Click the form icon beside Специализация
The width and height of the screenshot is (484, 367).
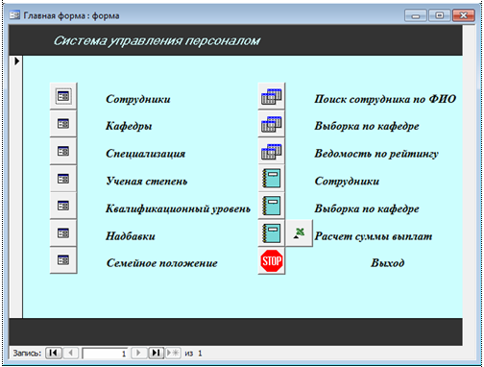(x=63, y=151)
